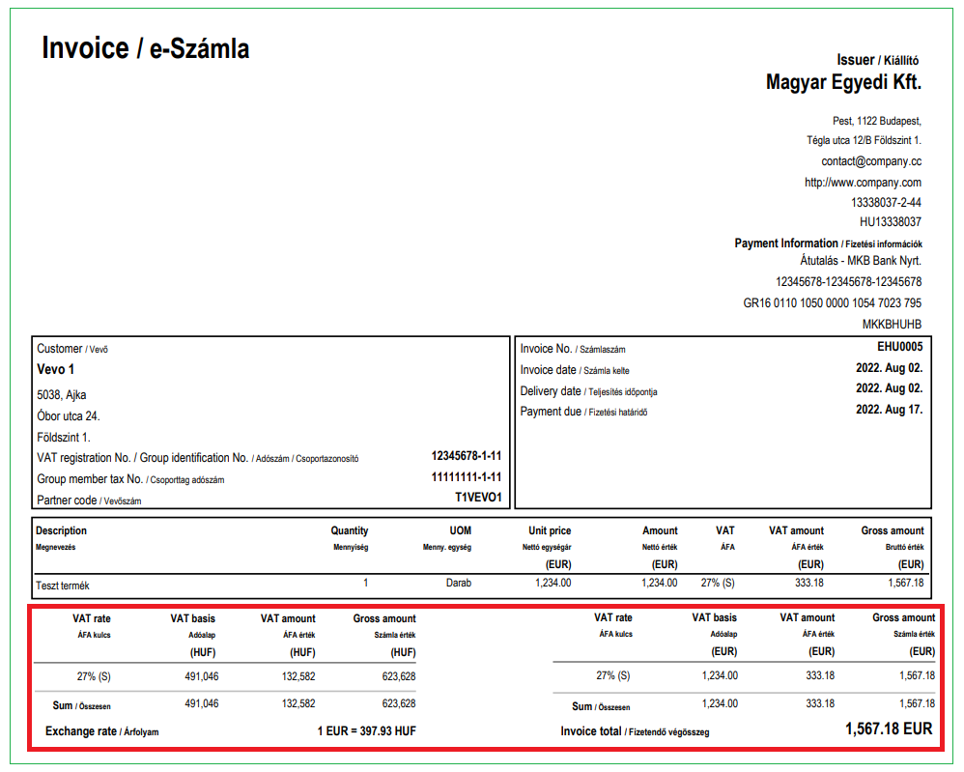Click line item VAT 27% (S)
This screenshot has height=772, width=964.
(x=718, y=583)
